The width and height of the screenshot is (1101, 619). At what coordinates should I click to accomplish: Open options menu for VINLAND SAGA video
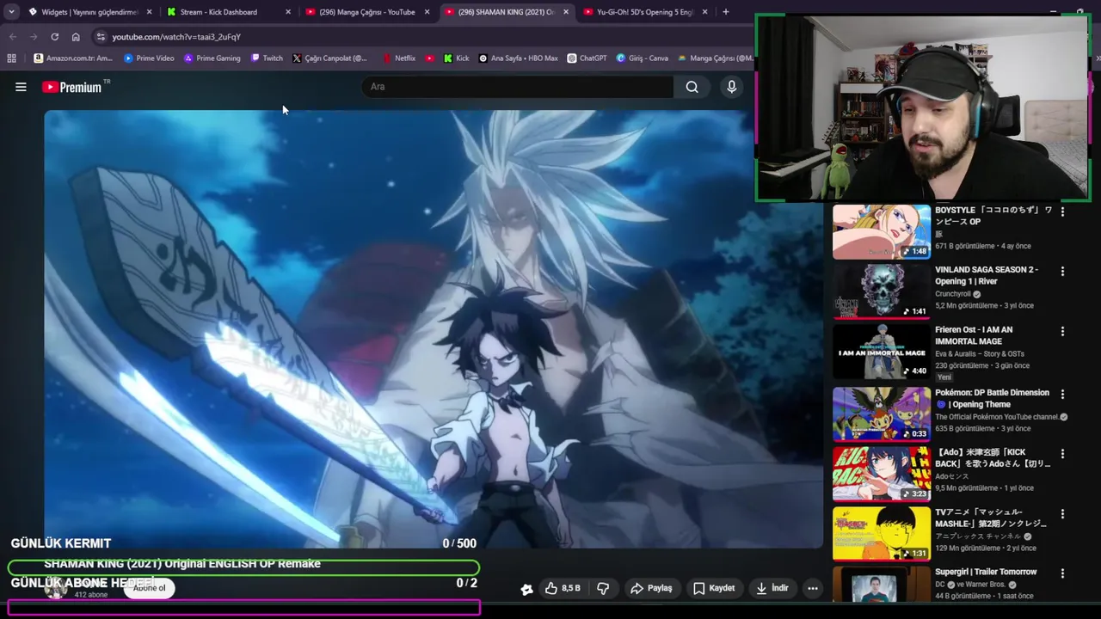pos(1062,272)
